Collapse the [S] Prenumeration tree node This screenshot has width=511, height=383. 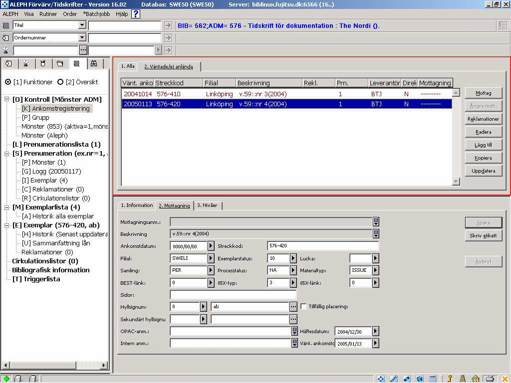(x=6, y=154)
